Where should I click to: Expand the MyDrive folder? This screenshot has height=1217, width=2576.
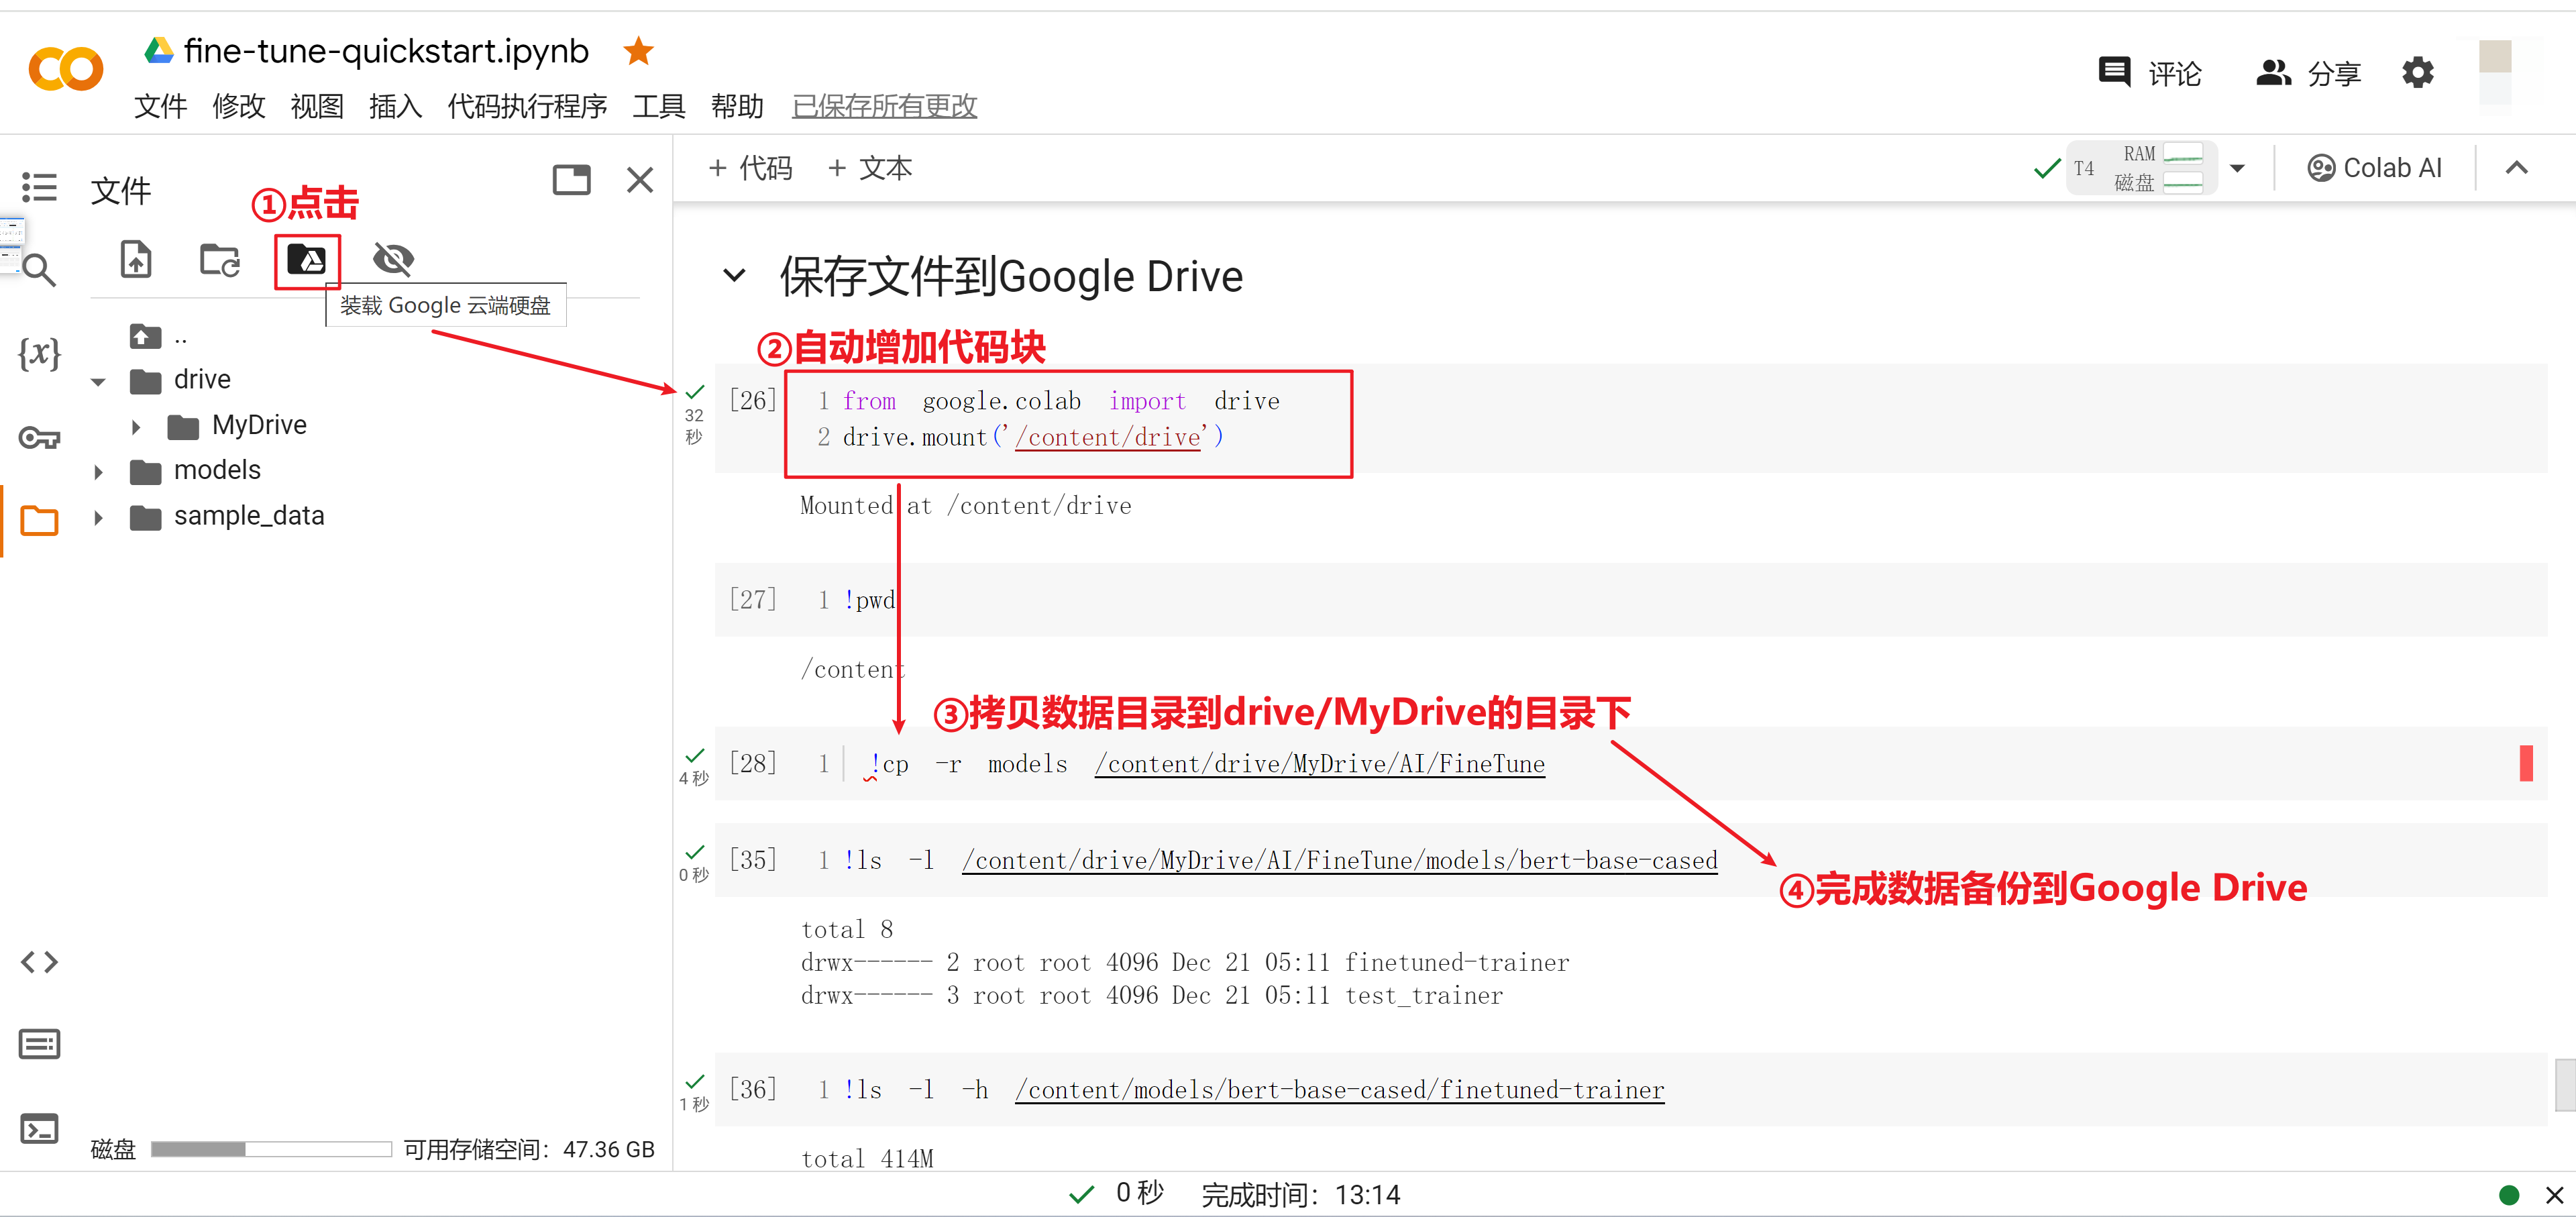[136, 427]
